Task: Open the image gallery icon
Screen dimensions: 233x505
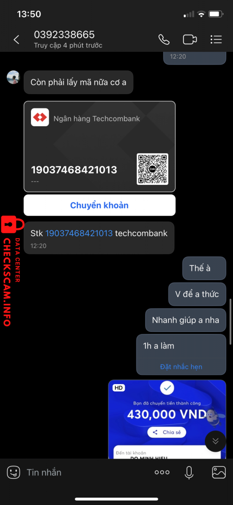Action: [x=219, y=472]
